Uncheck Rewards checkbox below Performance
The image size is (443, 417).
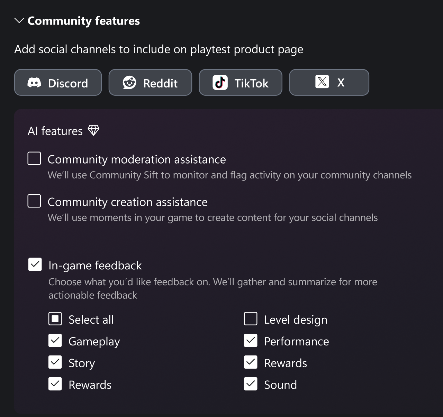[251, 362]
